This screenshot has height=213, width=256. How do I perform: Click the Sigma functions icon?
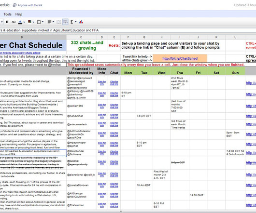click(x=71, y=22)
